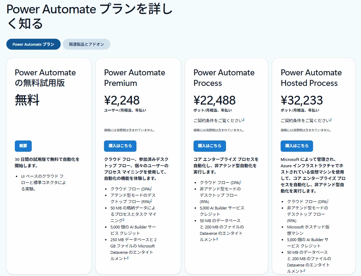The image size is (361, 276).
Task: Click the ¥22,488 price text
Action: (x=215, y=100)
